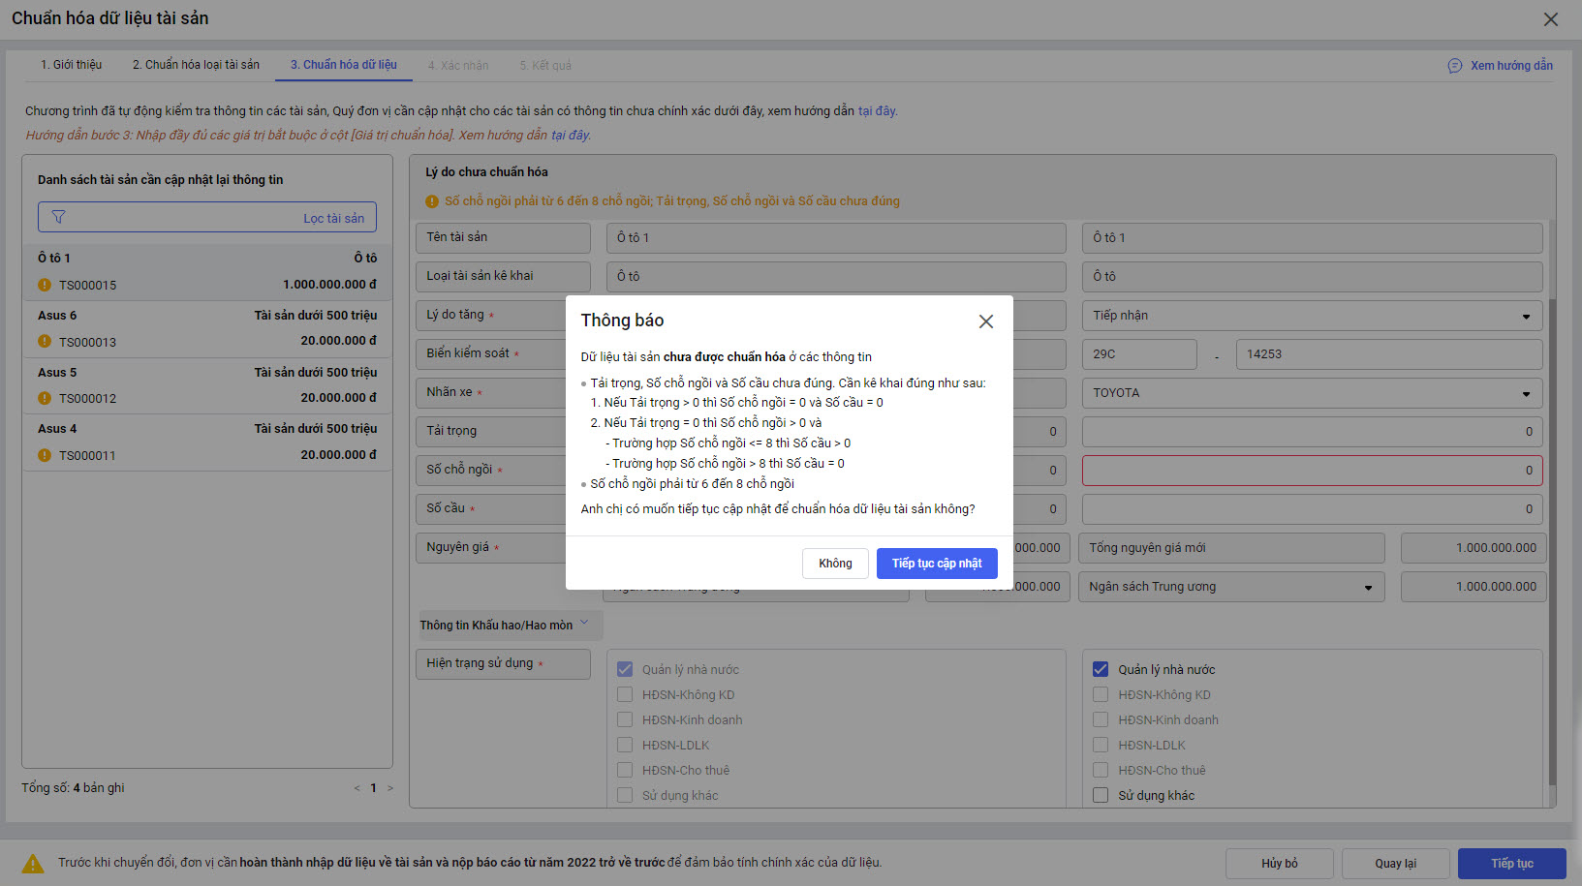Click next page arrow in asset list pagination

(x=390, y=788)
